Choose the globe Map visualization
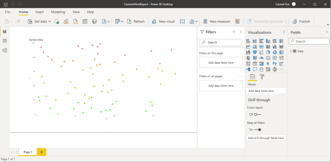The image size is (331, 162). click(248, 58)
